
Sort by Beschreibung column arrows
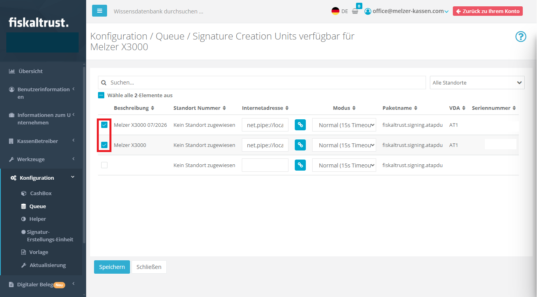pyautogui.click(x=153, y=108)
